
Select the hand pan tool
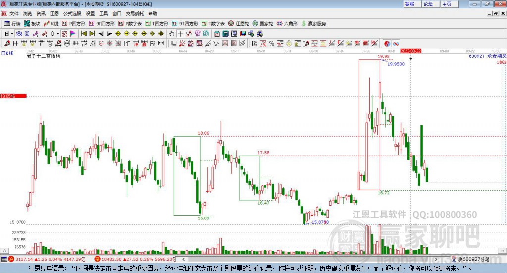pyautogui.click(x=172, y=34)
